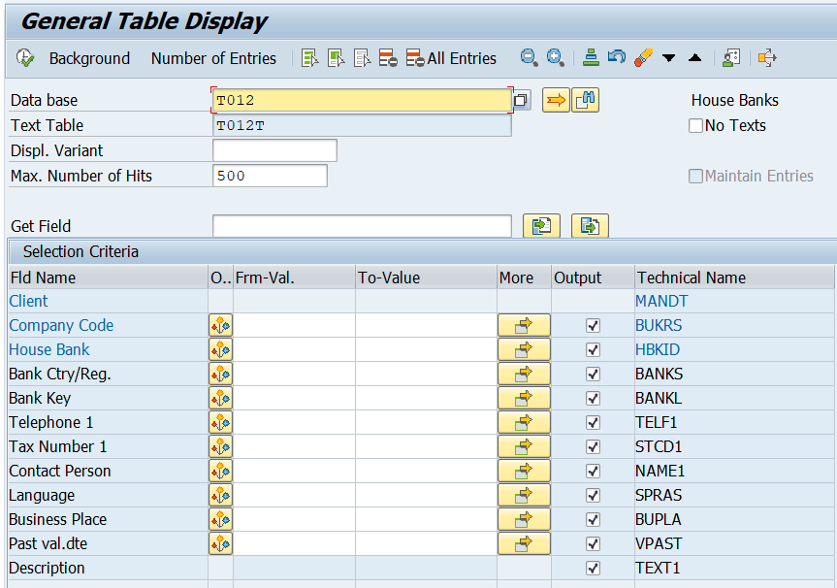Screen dimensions: 837x588
Task: Click the Technical Name column header
Action: [734, 278]
